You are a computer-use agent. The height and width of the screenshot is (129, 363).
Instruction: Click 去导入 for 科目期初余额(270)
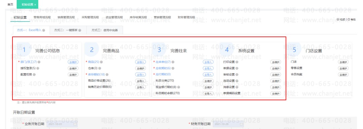(x=208, y=94)
